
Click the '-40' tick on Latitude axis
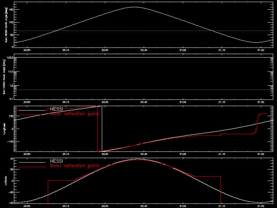point(11,203)
